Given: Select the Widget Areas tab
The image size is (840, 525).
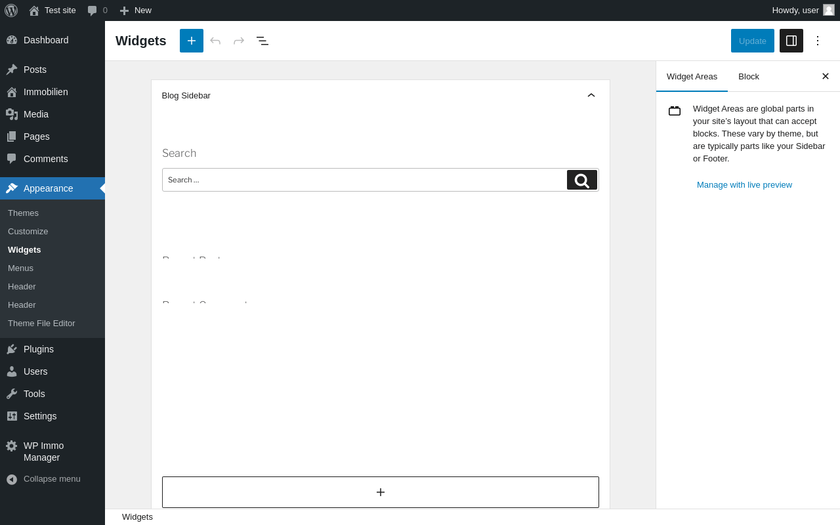Looking at the screenshot, I should tap(692, 76).
